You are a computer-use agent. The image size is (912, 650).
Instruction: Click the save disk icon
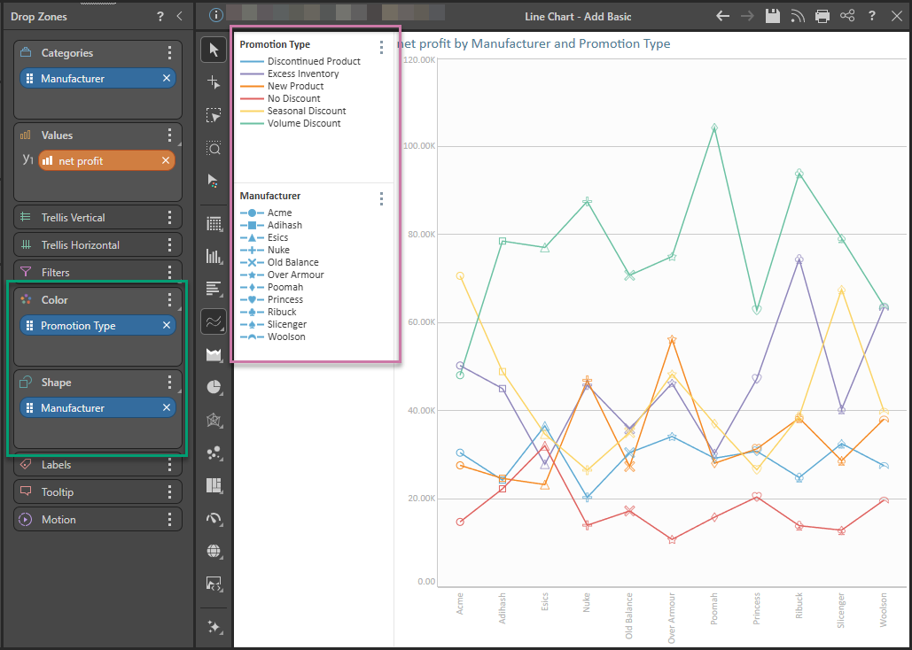773,16
